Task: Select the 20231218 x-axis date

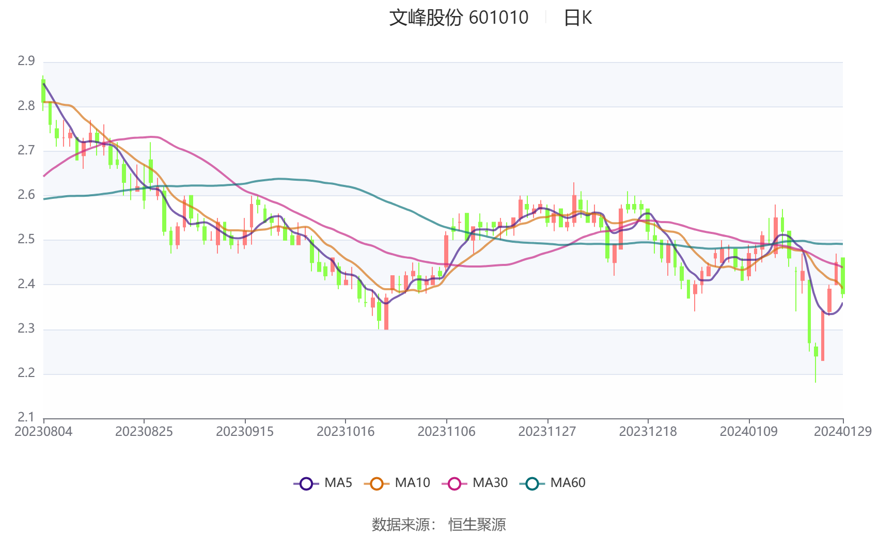Action: 648,432
